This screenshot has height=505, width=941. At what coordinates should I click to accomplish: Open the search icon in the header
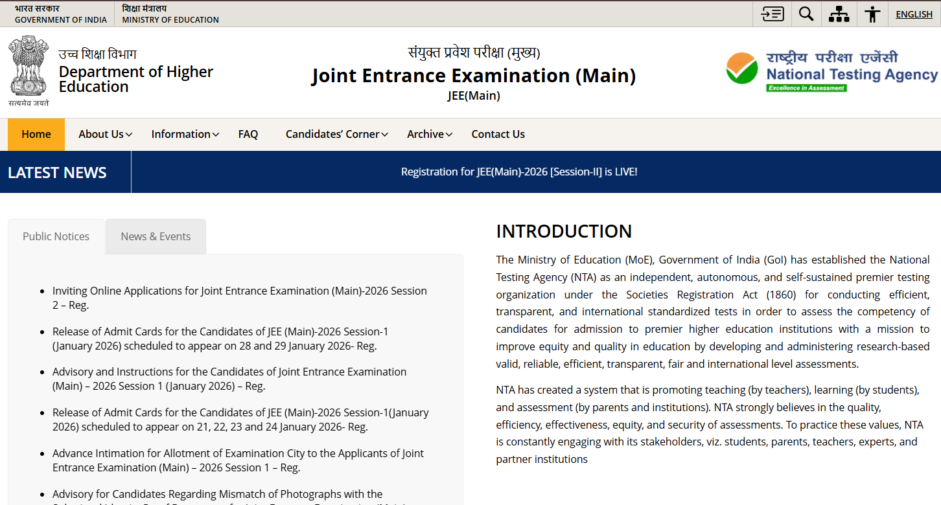click(806, 14)
